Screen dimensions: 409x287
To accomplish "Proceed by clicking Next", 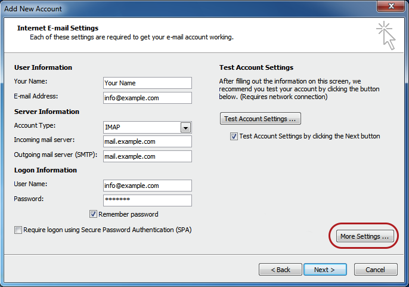I will [x=325, y=270].
